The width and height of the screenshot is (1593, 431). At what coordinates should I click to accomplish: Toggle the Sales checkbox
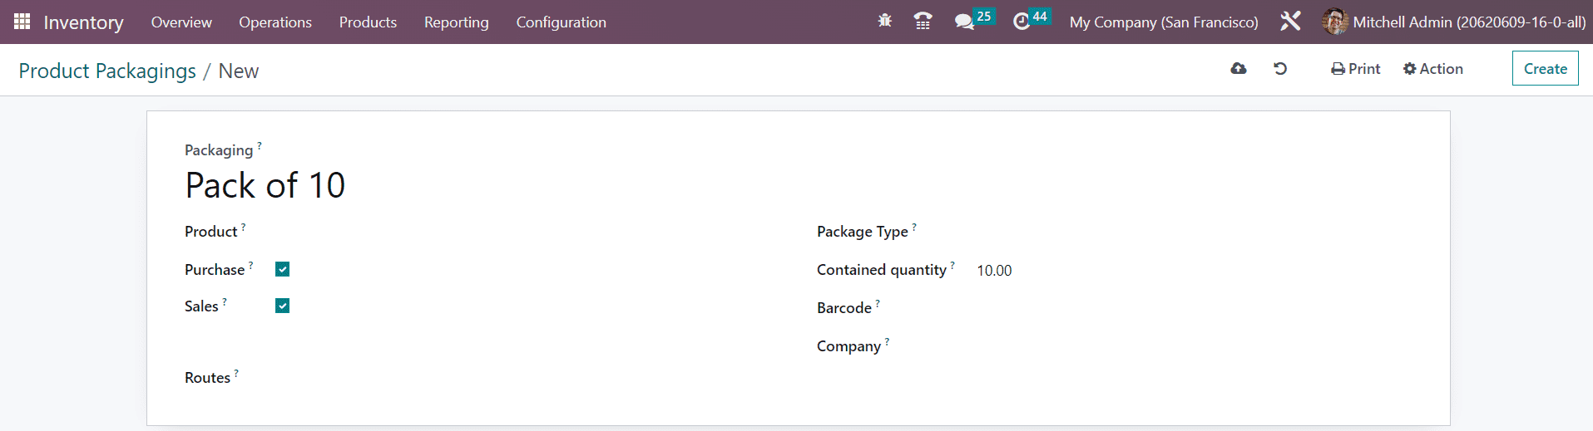click(283, 306)
